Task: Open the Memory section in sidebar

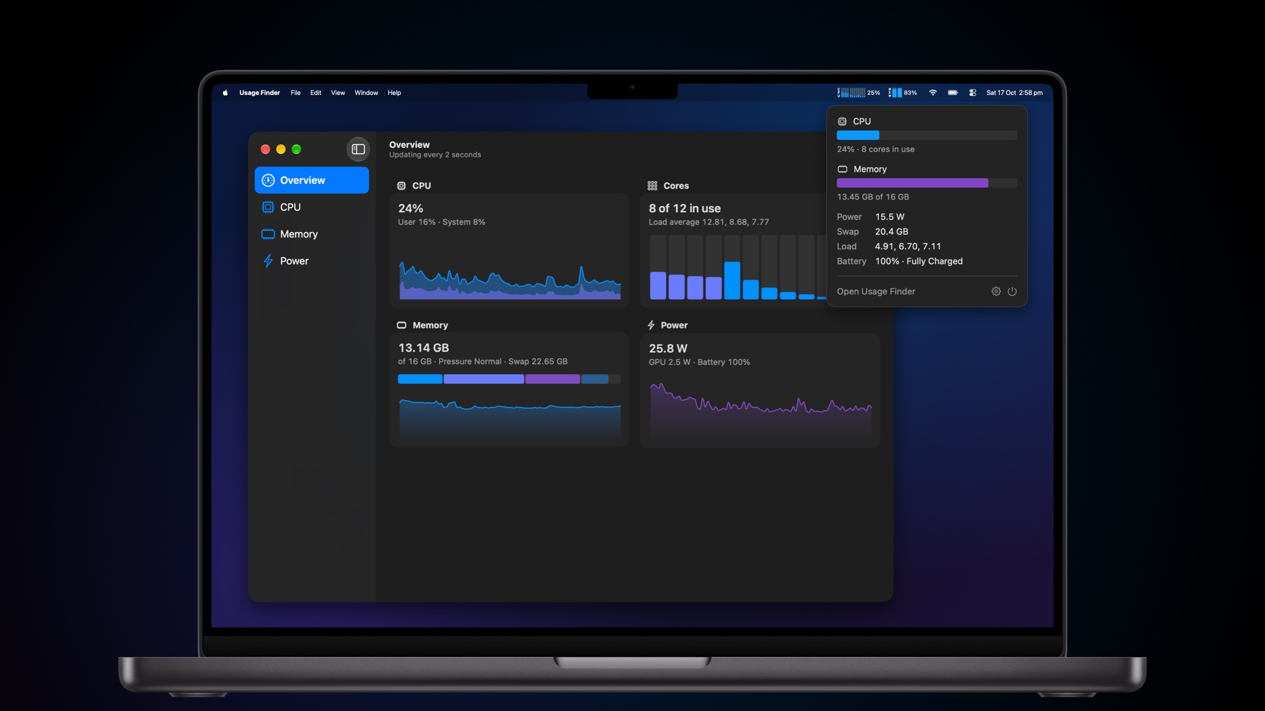Action: point(312,234)
